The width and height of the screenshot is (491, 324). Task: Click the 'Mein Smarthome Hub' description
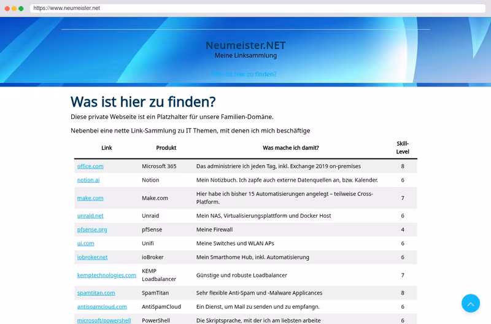253,257
